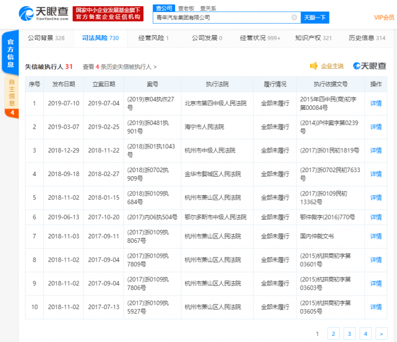
Task: Select the 司法风险 730 tab
Action: pyautogui.click(x=100, y=38)
